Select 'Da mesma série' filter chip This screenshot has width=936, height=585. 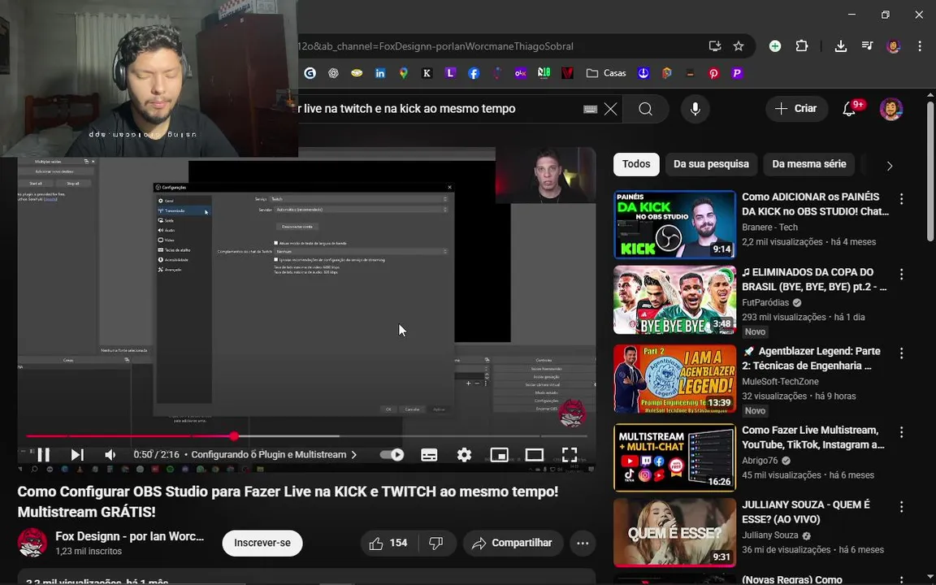809,164
